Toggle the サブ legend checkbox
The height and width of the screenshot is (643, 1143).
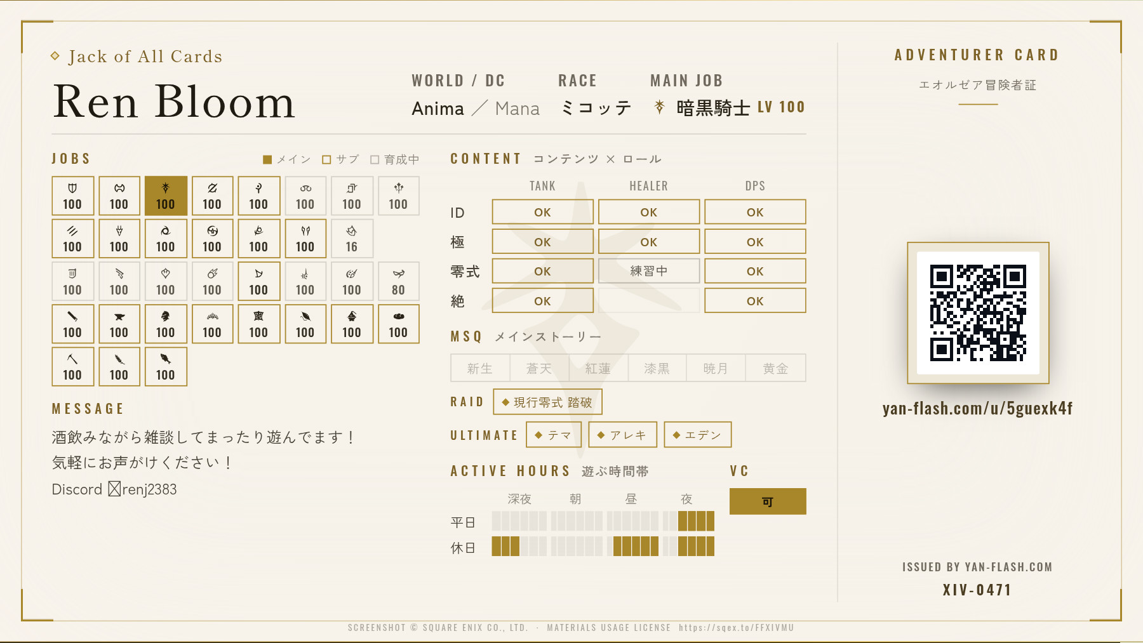click(x=326, y=159)
